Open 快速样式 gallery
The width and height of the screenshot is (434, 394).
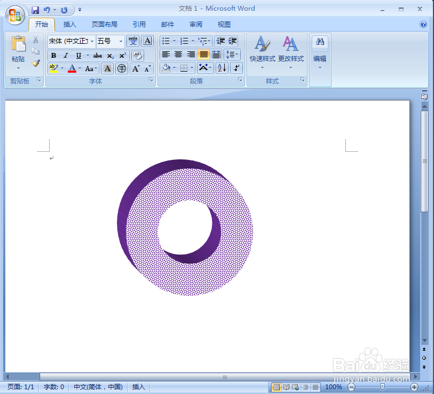coord(262,53)
